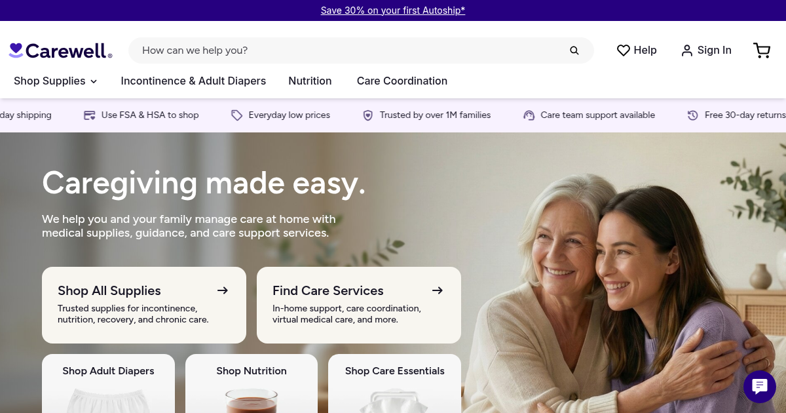Image resolution: width=786 pixels, height=413 pixels.
Task: Open the chat bubble widget
Action: (760, 386)
